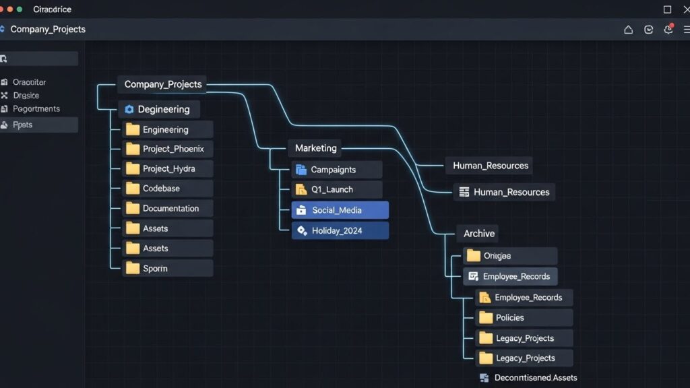Click the Company_Projects title in the header bar
The width and height of the screenshot is (690, 388).
click(x=47, y=30)
